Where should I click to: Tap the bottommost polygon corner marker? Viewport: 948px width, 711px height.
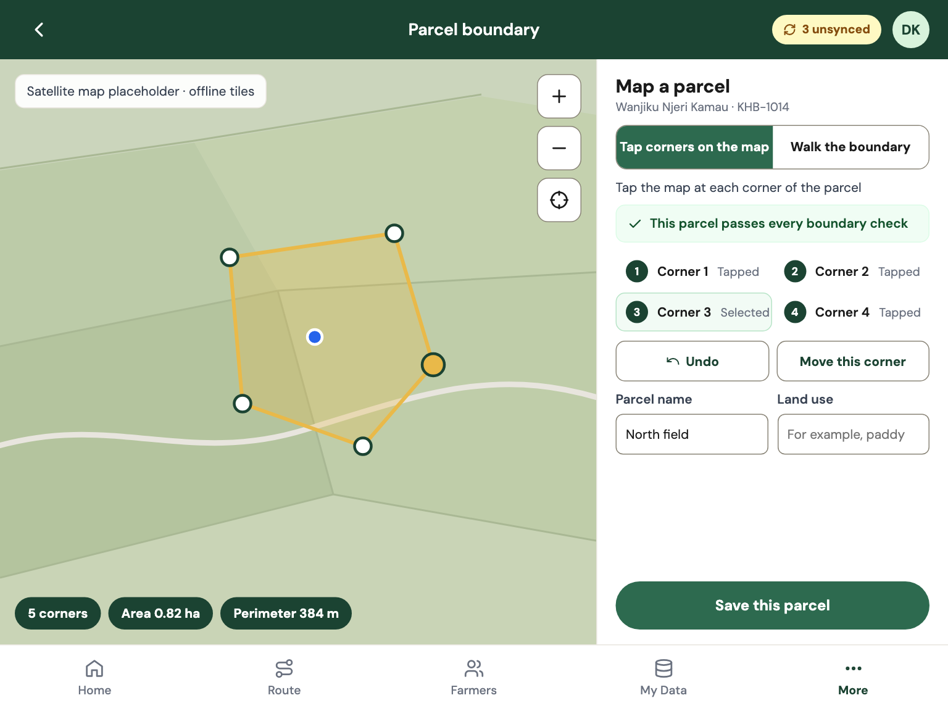(363, 446)
